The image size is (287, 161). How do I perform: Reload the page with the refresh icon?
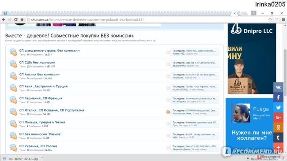point(16,19)
